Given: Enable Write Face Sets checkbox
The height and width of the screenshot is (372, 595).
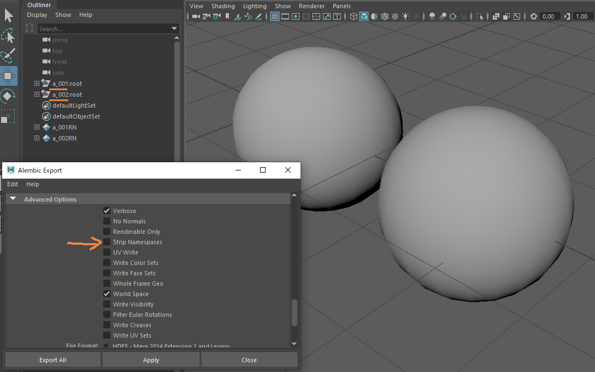Looking at the screenshot, I should [x=107, y=273].
